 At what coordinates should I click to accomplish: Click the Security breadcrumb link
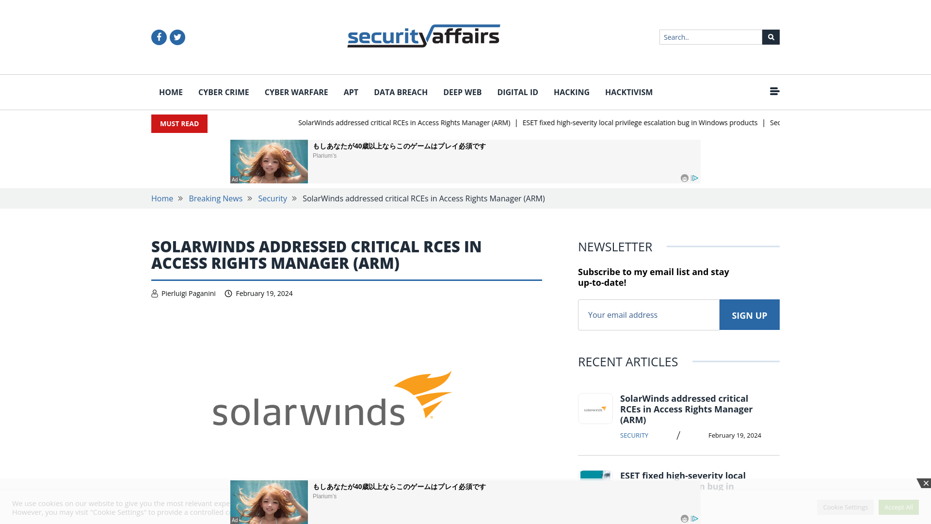(273, 198)
